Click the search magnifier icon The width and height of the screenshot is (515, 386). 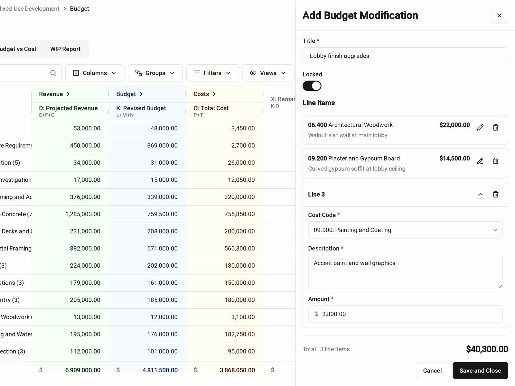click(x=53, y=73)
